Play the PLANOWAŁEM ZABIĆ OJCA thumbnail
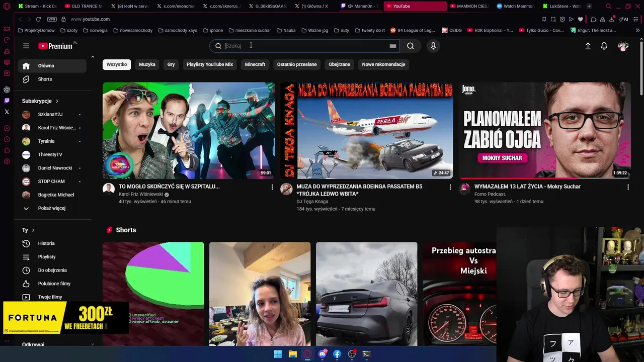This screenshot has width=644, height=362. 544,130
